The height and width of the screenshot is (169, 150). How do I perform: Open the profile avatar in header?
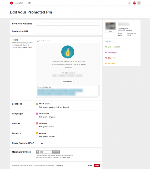click(139, 3)
